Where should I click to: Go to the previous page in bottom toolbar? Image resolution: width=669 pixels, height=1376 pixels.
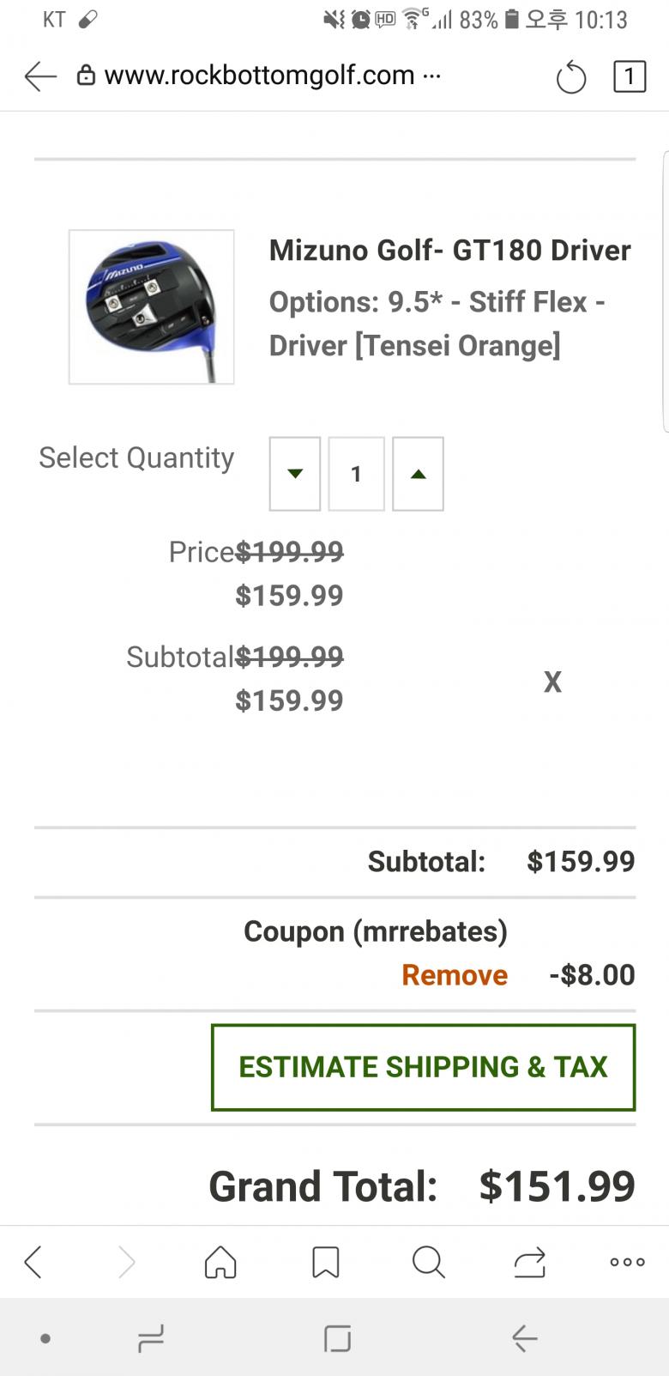click(x=33, y=1262)
